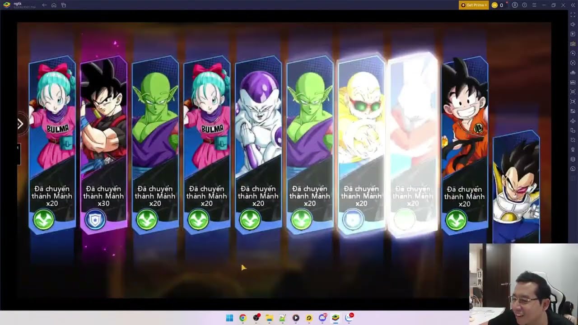Click the shield badge on Master Roshi card

[x=353, y=220]
